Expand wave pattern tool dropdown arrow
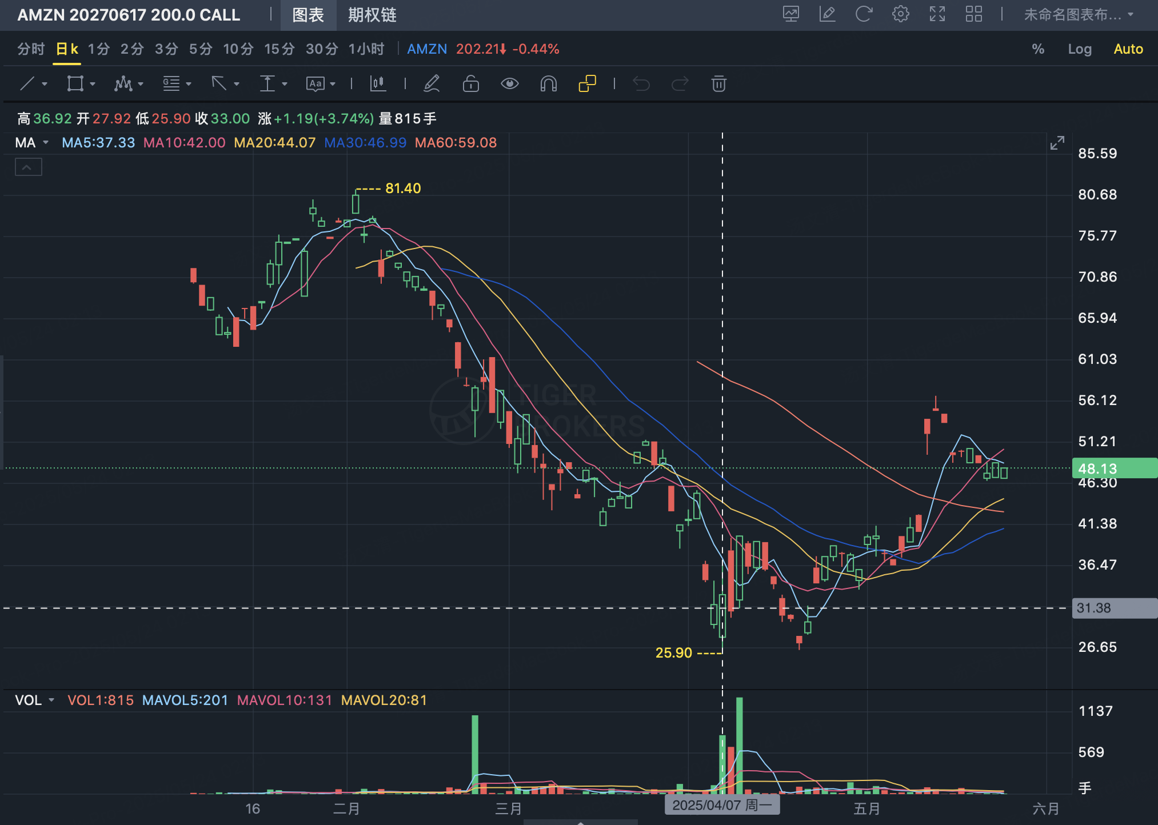The height and width of the screenshot is (825, 1158). point(141,85)
